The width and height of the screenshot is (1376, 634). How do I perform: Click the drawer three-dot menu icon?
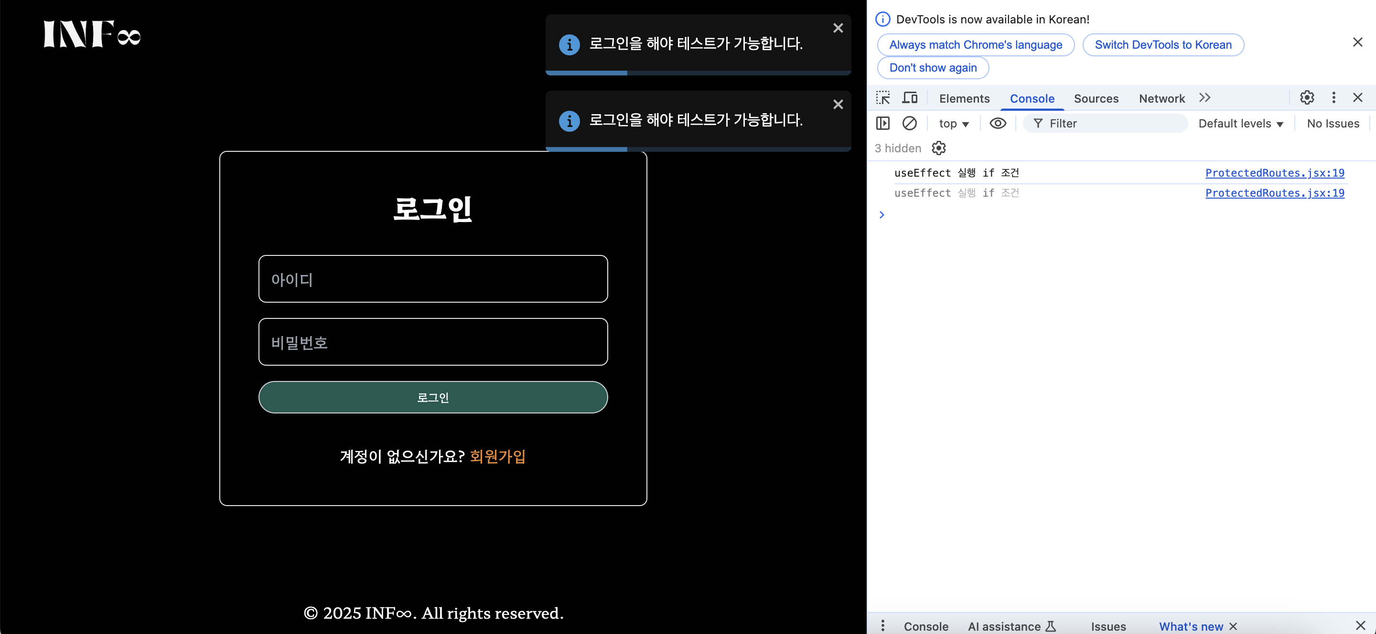pyautogui.click(x=882, y=625)
